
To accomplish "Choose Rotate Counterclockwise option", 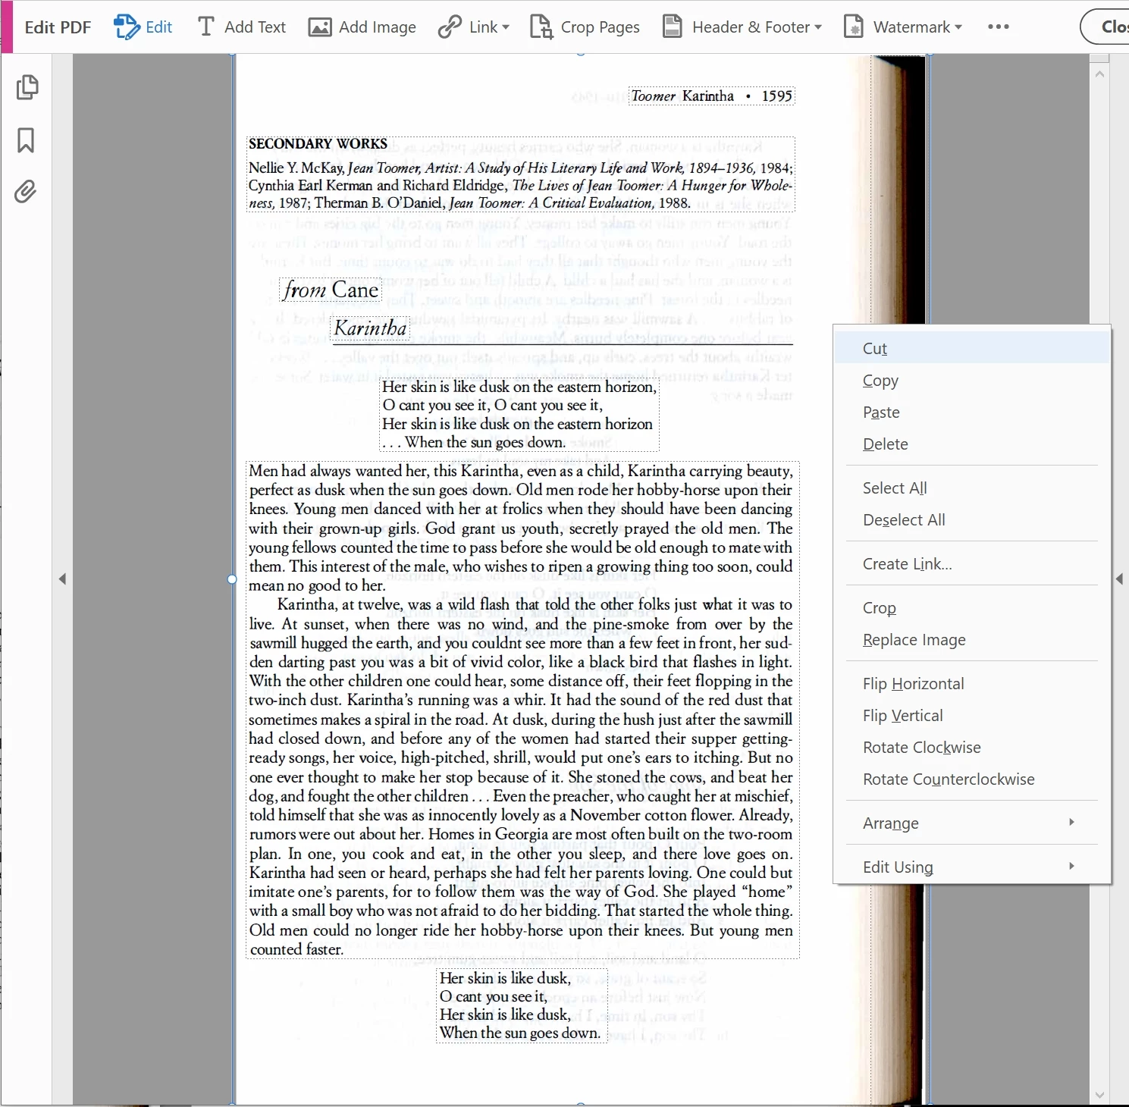I will click(x=972, y=779).
